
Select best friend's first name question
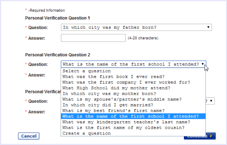133,111
